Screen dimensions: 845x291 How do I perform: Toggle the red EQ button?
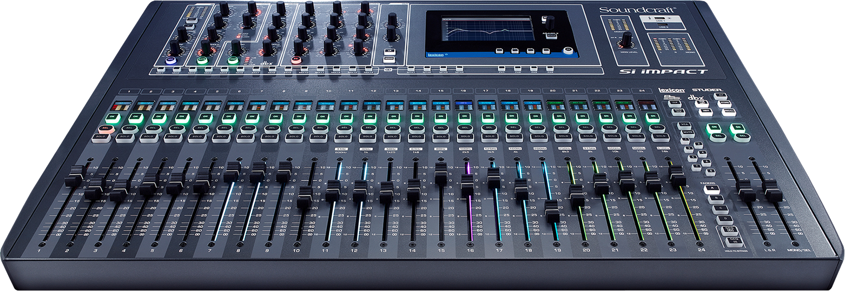296,59
